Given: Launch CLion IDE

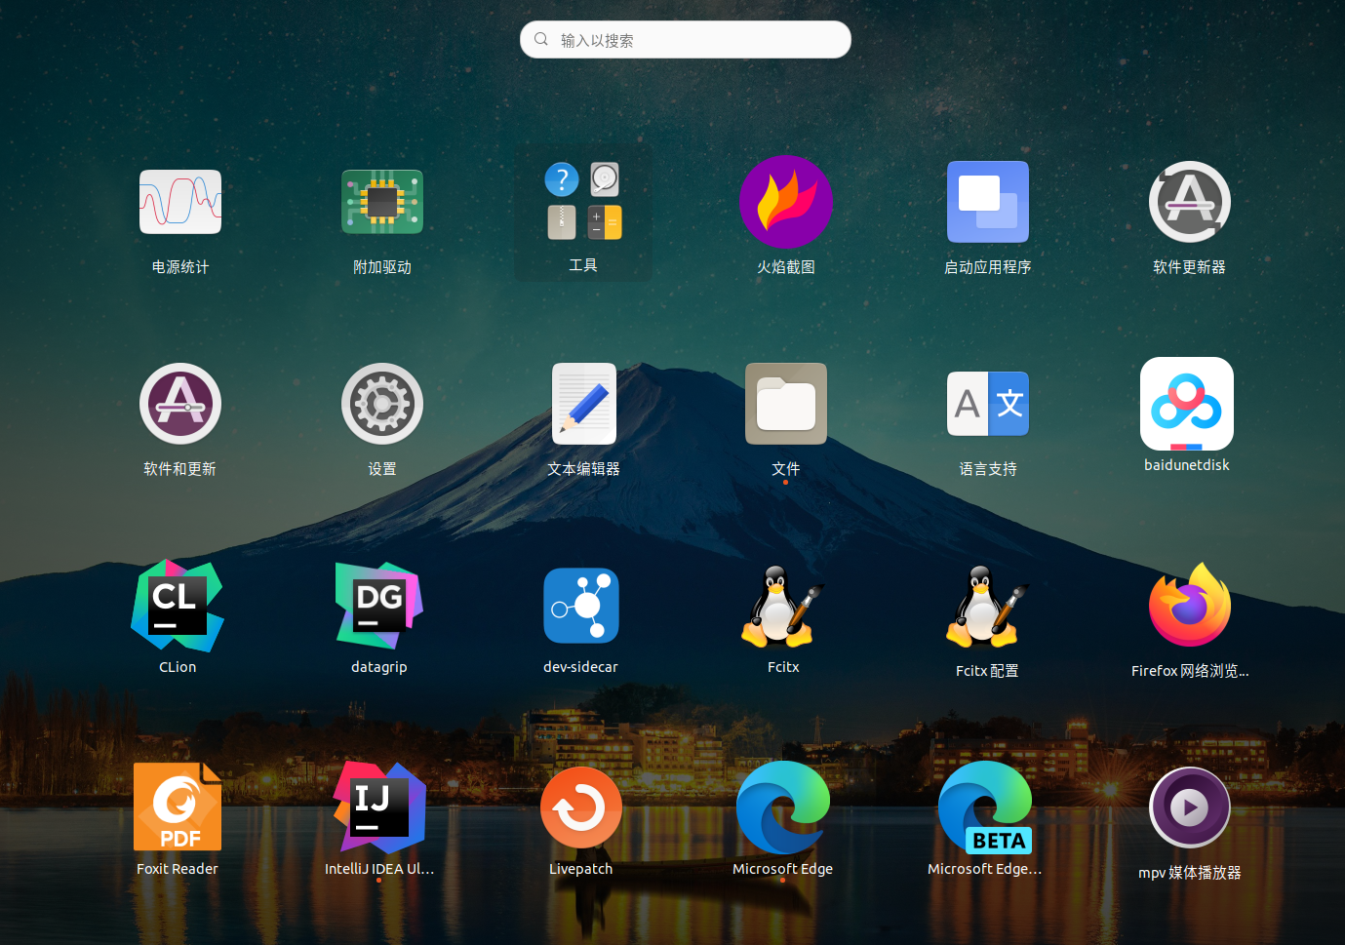Looking at the screenshot, I should click(x=178, y=606).
